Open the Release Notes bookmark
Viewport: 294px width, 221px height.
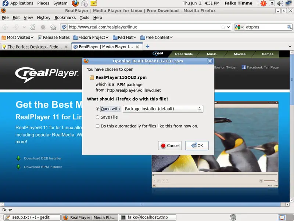(x=54, y=38)
